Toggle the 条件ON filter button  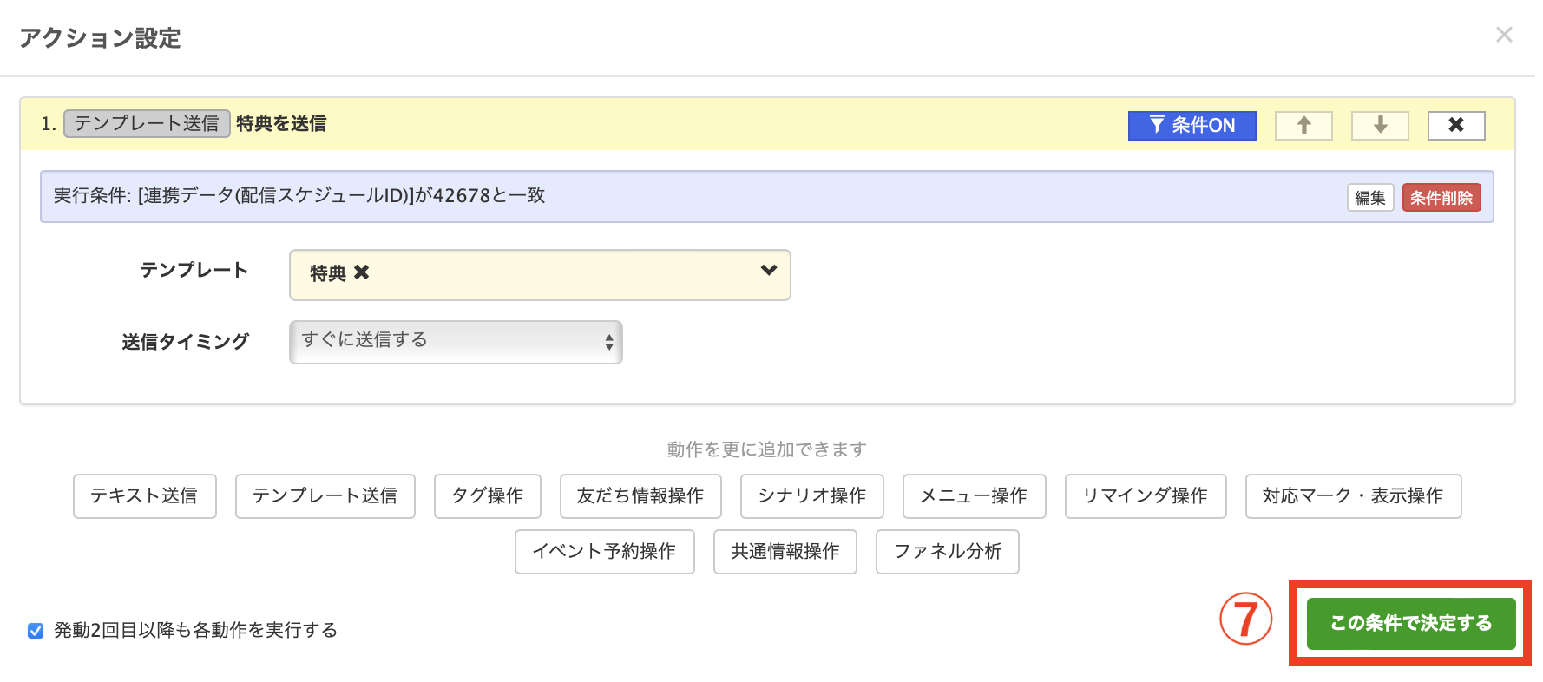pos(1192,125)
